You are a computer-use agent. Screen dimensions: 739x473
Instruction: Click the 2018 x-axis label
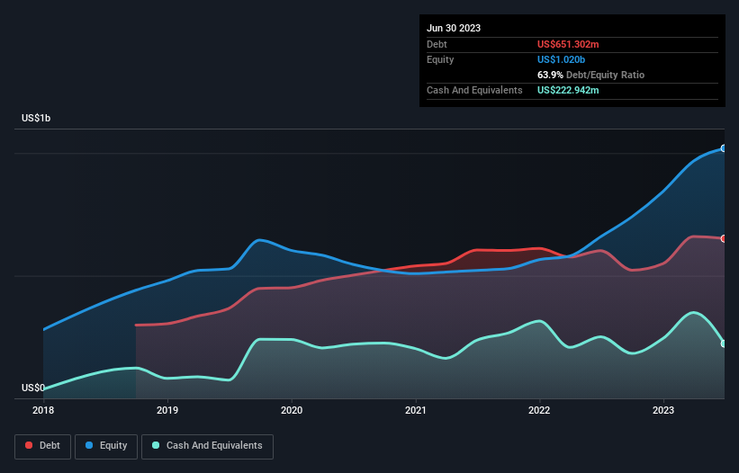43,410
